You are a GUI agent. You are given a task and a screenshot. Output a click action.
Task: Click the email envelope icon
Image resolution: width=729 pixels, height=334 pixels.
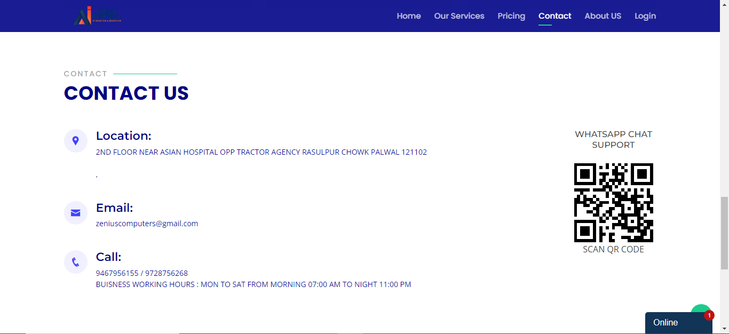pos(76,213)
